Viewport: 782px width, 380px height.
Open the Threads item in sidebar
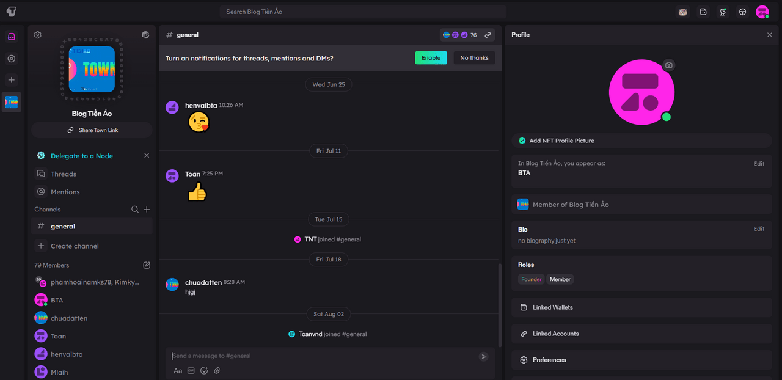click(64, 174)
